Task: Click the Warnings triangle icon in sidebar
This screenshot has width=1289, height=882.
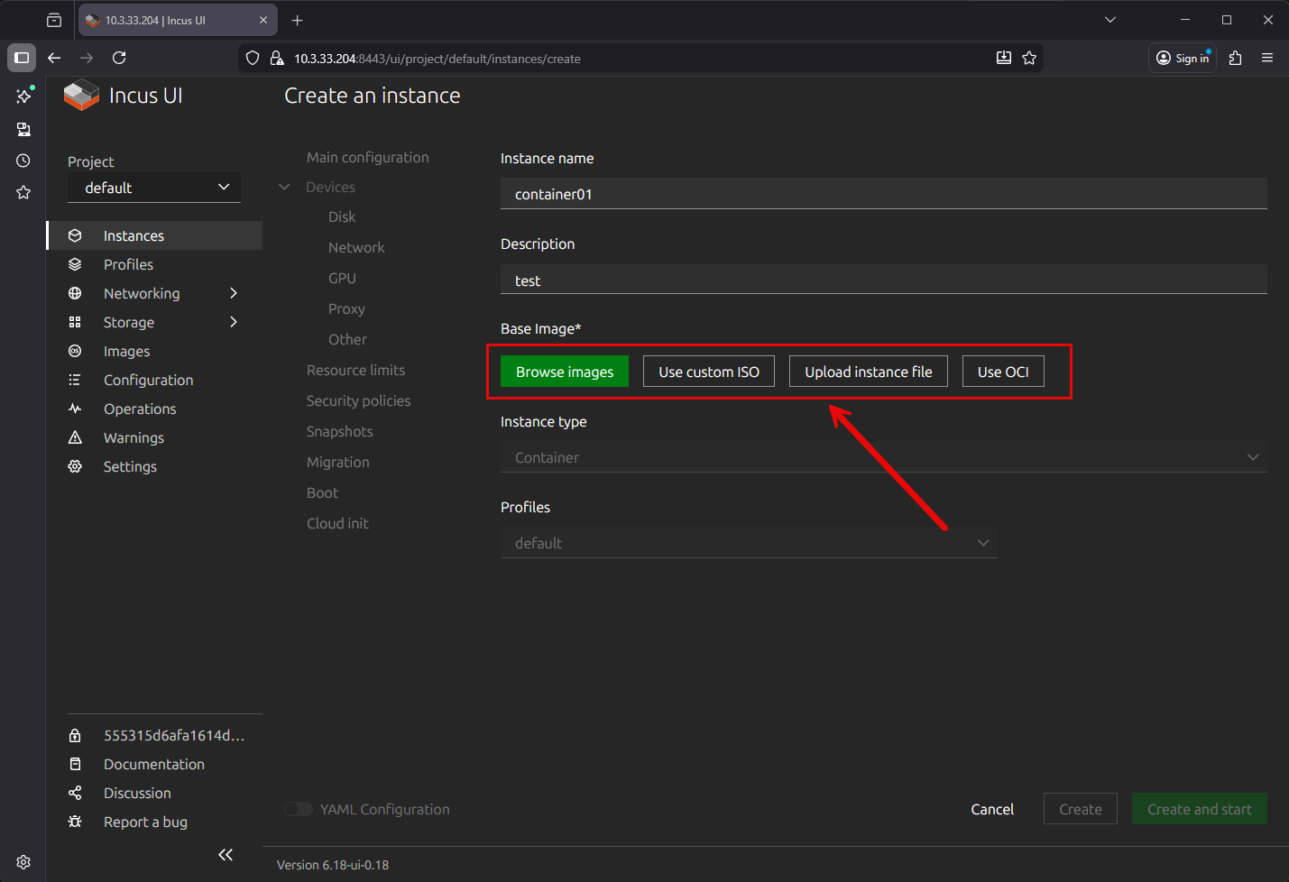Action: pyautogui.click(x=75, y=437)
